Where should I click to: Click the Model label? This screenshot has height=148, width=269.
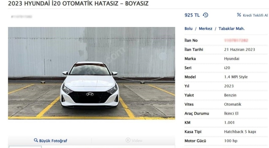pos(190,77)
